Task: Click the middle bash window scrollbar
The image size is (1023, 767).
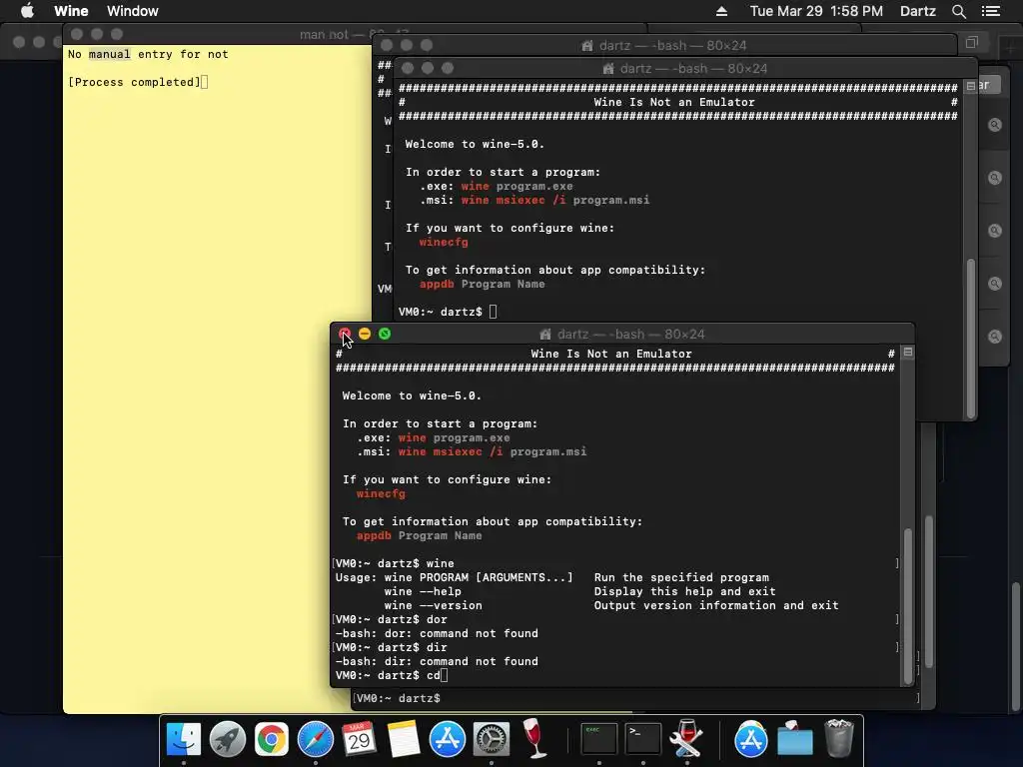Action: (971, 339)
